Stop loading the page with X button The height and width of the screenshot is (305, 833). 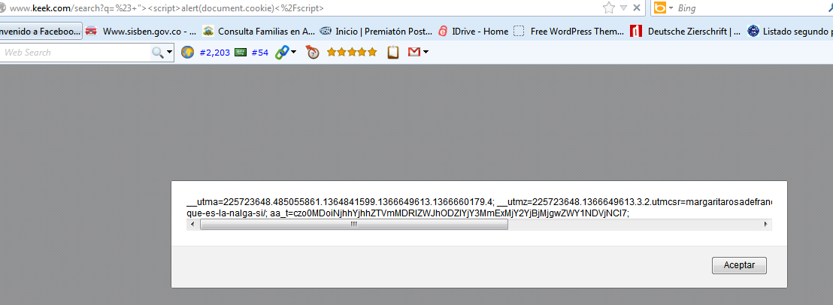[637, 8]
